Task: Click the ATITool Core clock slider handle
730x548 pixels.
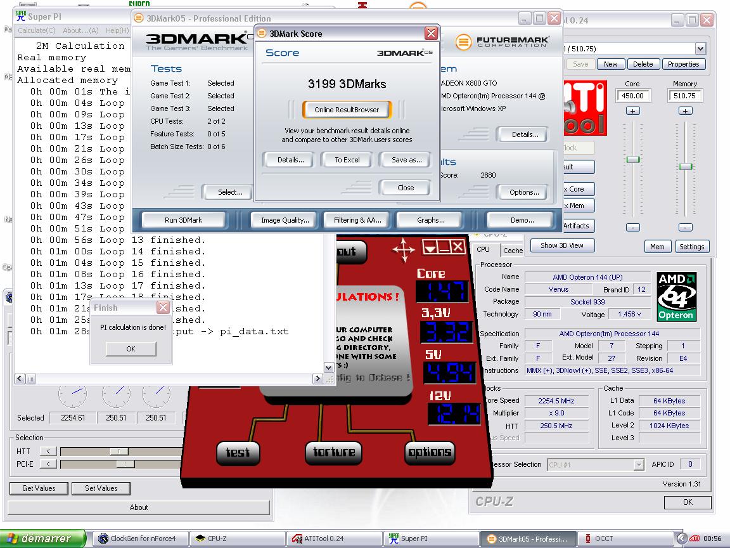Action: [632, 160]
